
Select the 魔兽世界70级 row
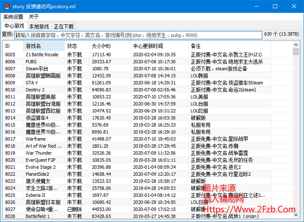(148, 132)
